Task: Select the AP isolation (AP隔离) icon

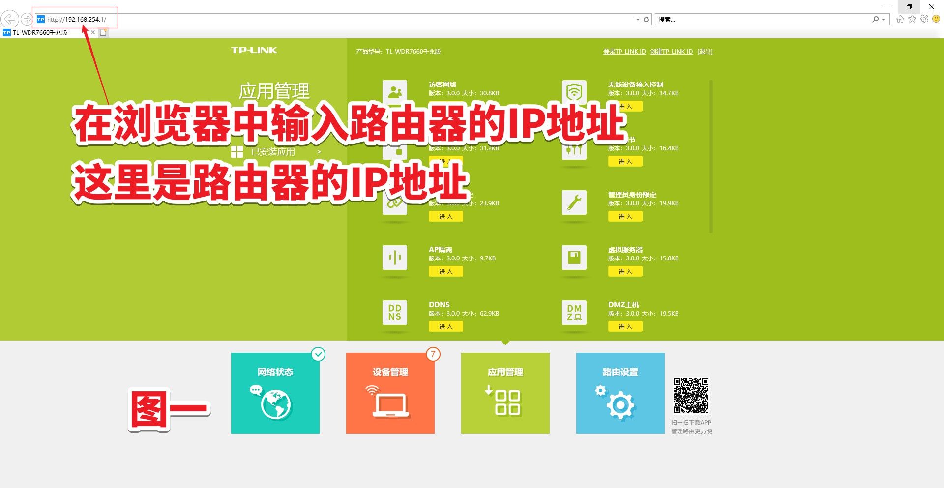Action: click(394, 257)
